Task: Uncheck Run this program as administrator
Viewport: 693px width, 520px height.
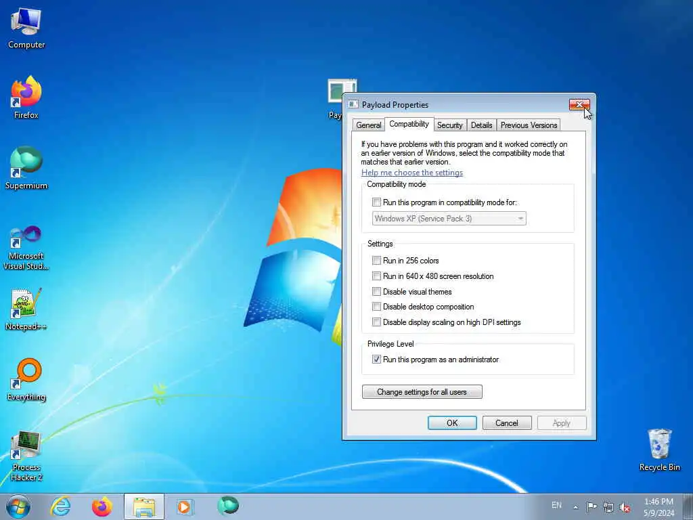Action: click(x=376, y=359)
